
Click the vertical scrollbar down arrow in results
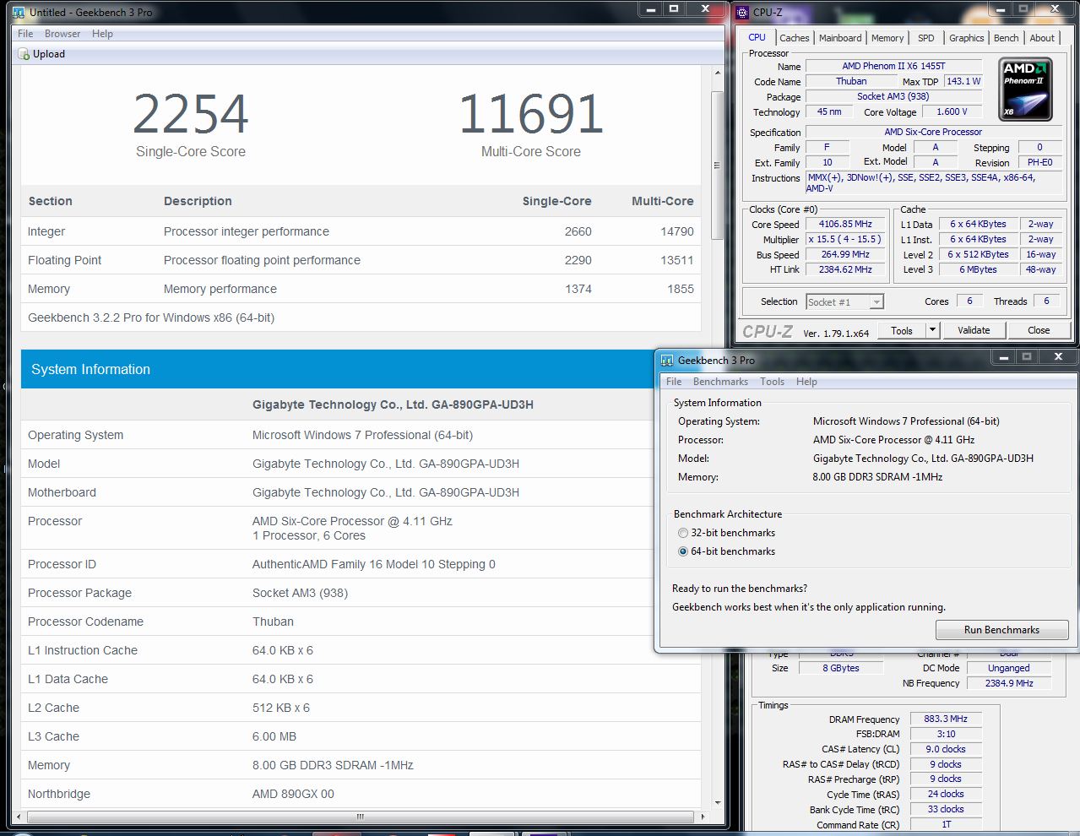[x=718, y=802]
